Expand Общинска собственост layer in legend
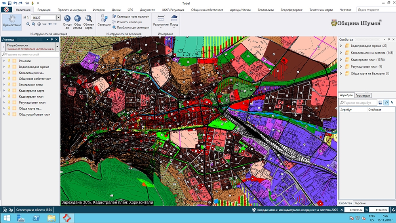This screenshot has height=223, width=396. click(x=4, y=79)
